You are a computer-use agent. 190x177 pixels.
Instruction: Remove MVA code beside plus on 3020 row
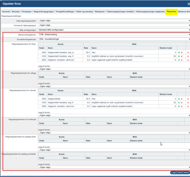point(182,52)
